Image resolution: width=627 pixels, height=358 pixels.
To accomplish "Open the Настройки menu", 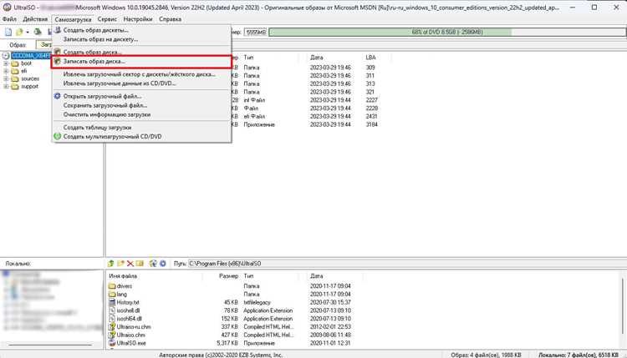I will [x=138, y=19].
